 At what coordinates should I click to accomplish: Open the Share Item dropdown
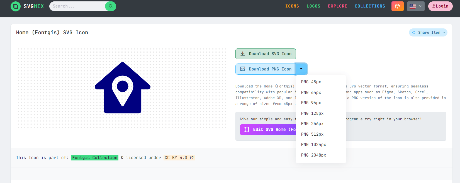coord(428,33)
